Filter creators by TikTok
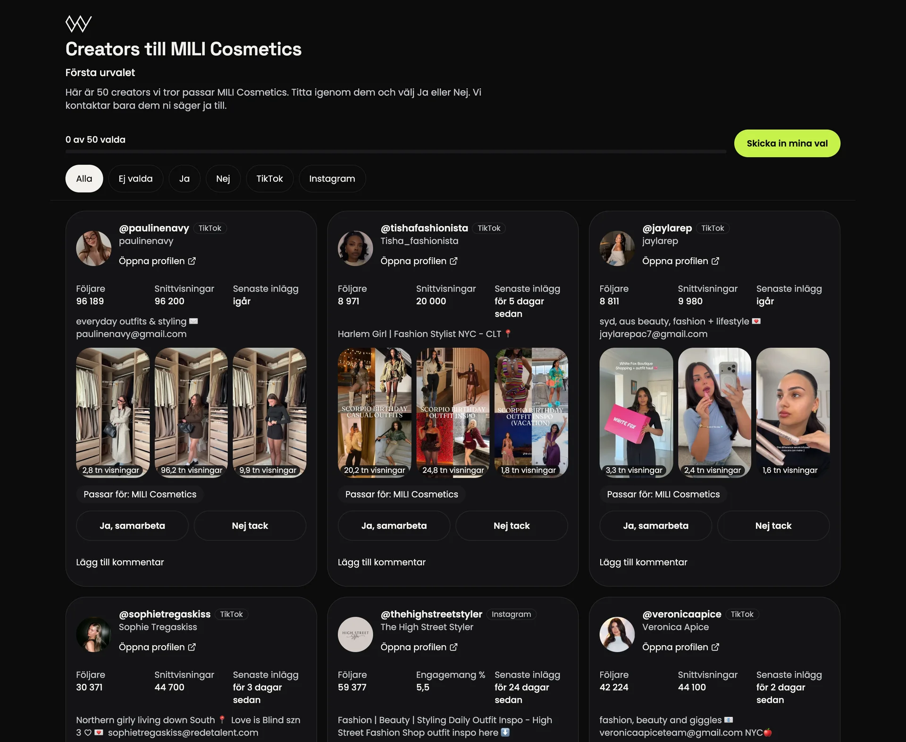 pos(269,178)
